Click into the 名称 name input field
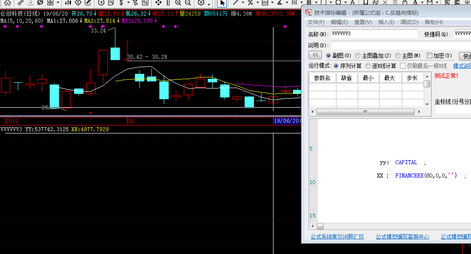Viewport: 471px width, 254px height. [x=374, y=34]
